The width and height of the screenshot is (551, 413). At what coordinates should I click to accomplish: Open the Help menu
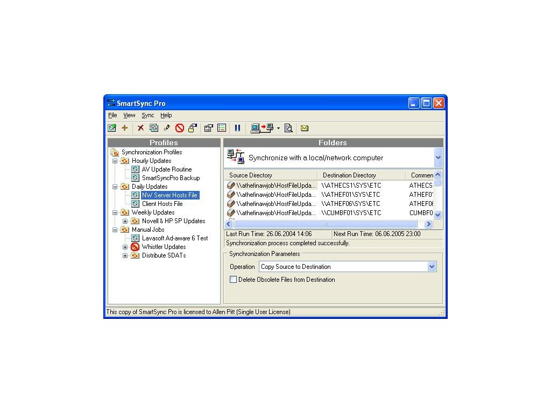(x=166, y=115)
